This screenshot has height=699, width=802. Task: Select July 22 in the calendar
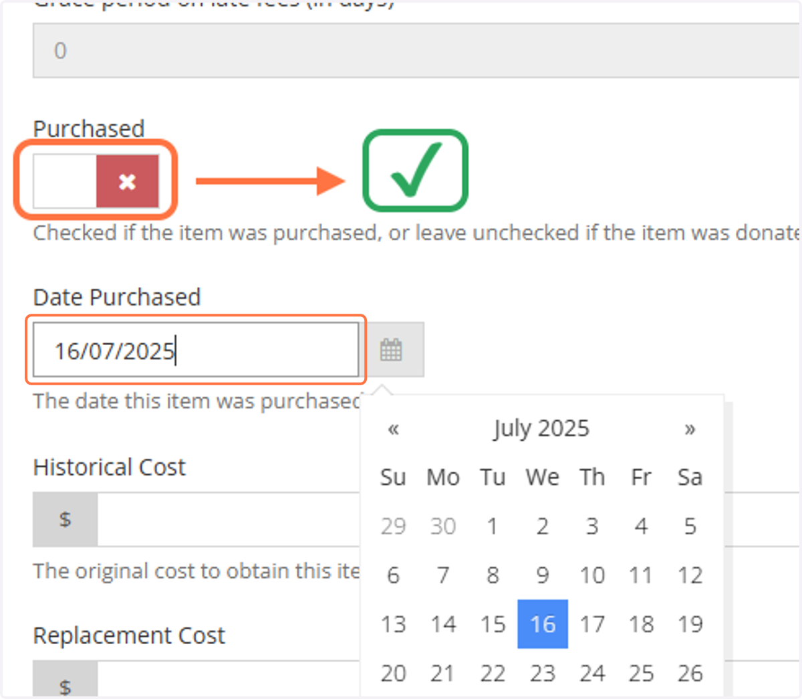tap(493, 673)
